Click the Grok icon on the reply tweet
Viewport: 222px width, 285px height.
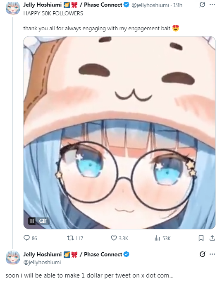pos(202,254)
